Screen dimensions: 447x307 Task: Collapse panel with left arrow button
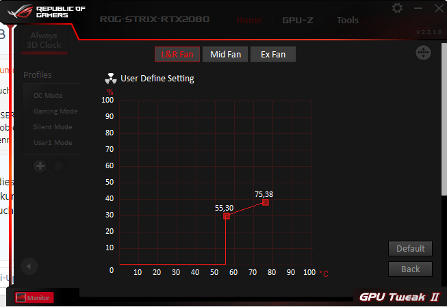point(29,266)
